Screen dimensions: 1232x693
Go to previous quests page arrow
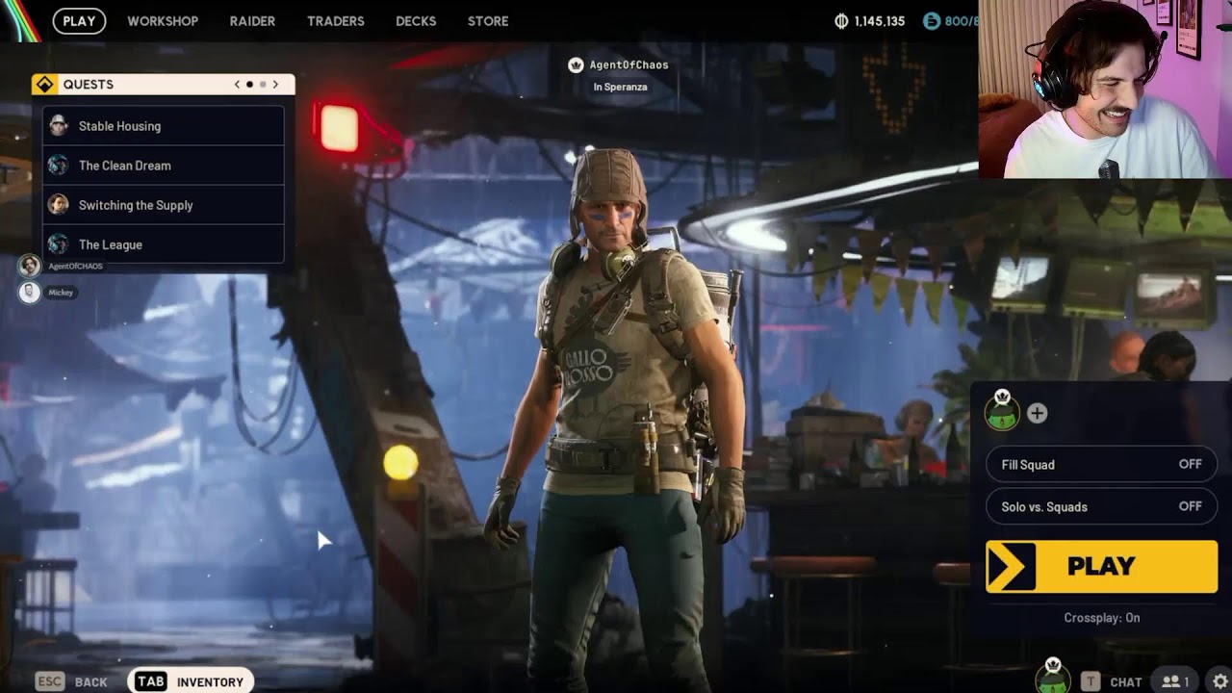[x=237, y=85]
